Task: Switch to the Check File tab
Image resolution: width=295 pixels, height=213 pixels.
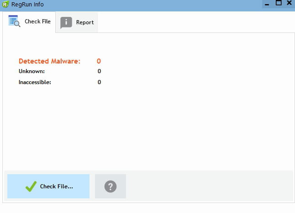Action: (x=29, y=22)
